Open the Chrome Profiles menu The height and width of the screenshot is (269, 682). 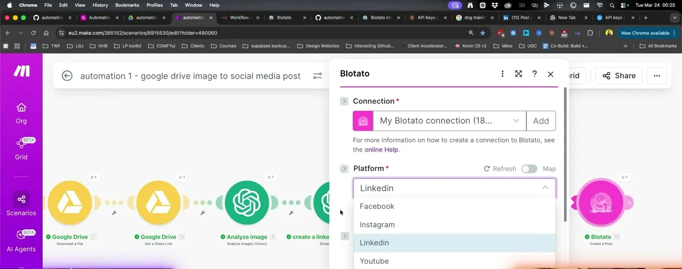tap(155, 5)
